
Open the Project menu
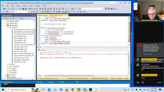tap(25, 6)
